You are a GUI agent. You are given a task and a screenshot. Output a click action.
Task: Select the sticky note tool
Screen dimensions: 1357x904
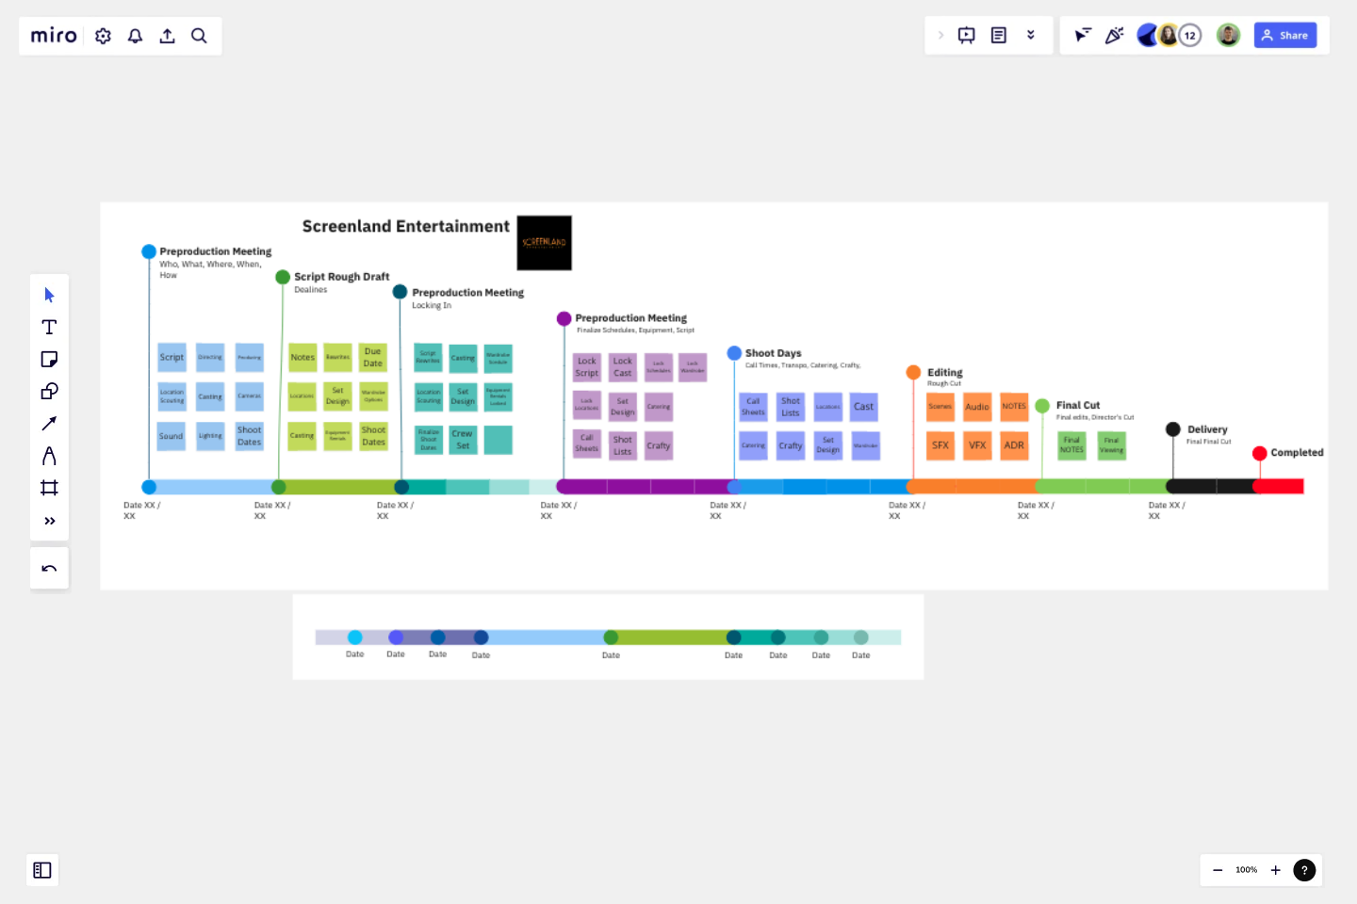49,359
